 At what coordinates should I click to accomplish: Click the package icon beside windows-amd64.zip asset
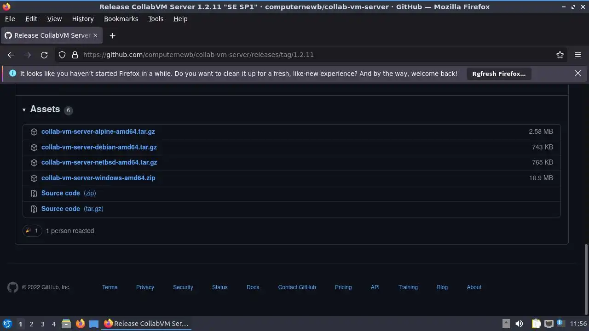coord(34,178)
